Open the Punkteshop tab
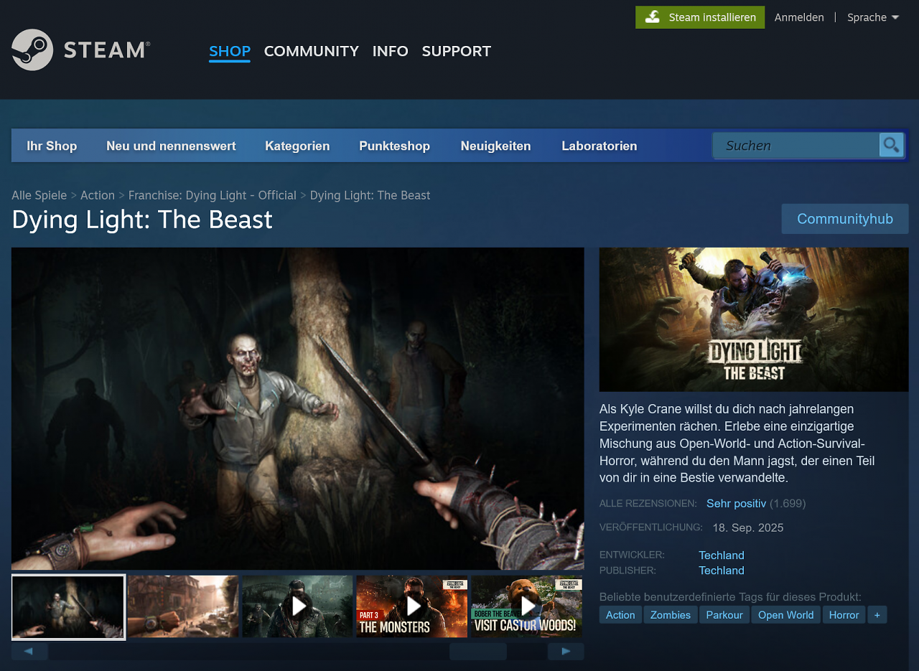The height and width of the screenshot is (671, 919). pyautogui.click(x=395, y=146)
